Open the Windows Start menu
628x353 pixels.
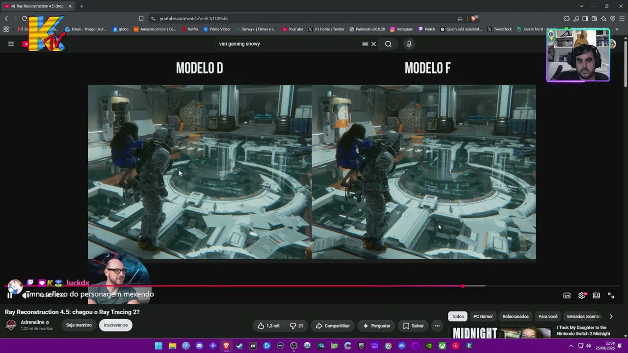click(158, 346)
